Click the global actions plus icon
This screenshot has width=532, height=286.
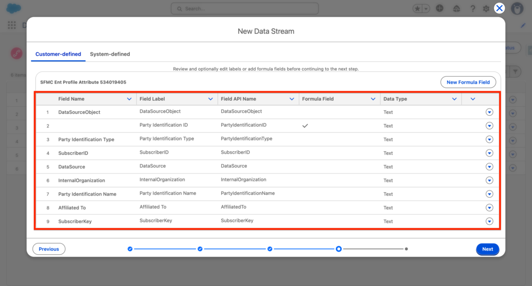tap(440, 9)
